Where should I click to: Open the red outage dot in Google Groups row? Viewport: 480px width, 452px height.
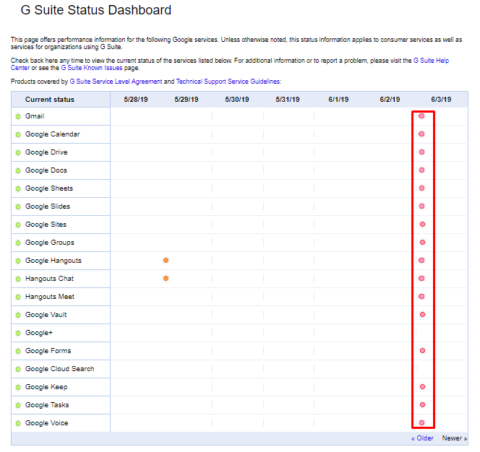point(422,242)
